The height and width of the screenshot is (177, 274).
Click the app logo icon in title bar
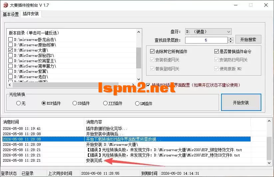6,5
